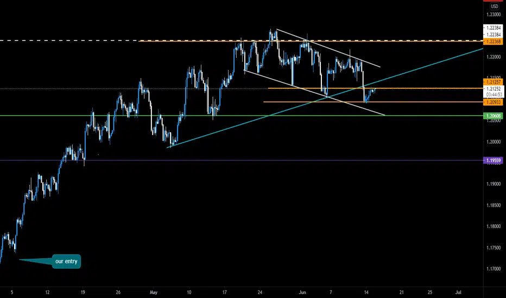The height and width of the screenshot is (298, 506).
Task: Click the 1.20000 price axis value
Action: [494, 142]
